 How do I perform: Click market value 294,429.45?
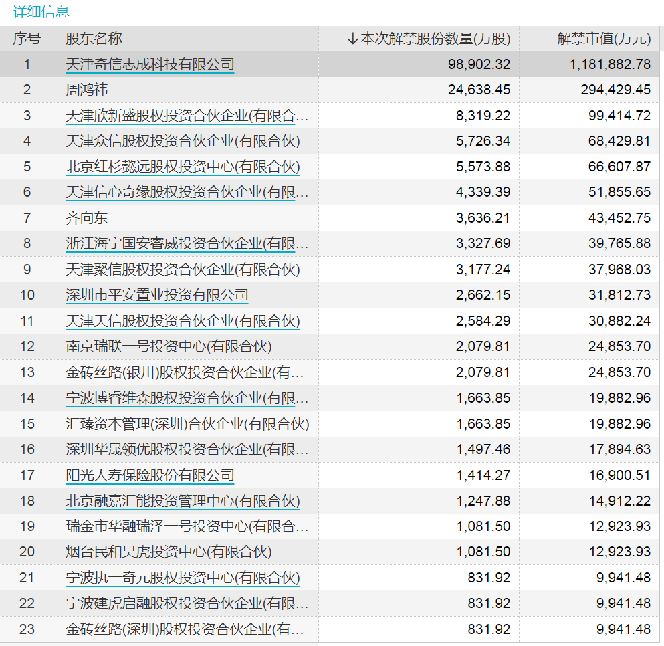tap(616, 90)
